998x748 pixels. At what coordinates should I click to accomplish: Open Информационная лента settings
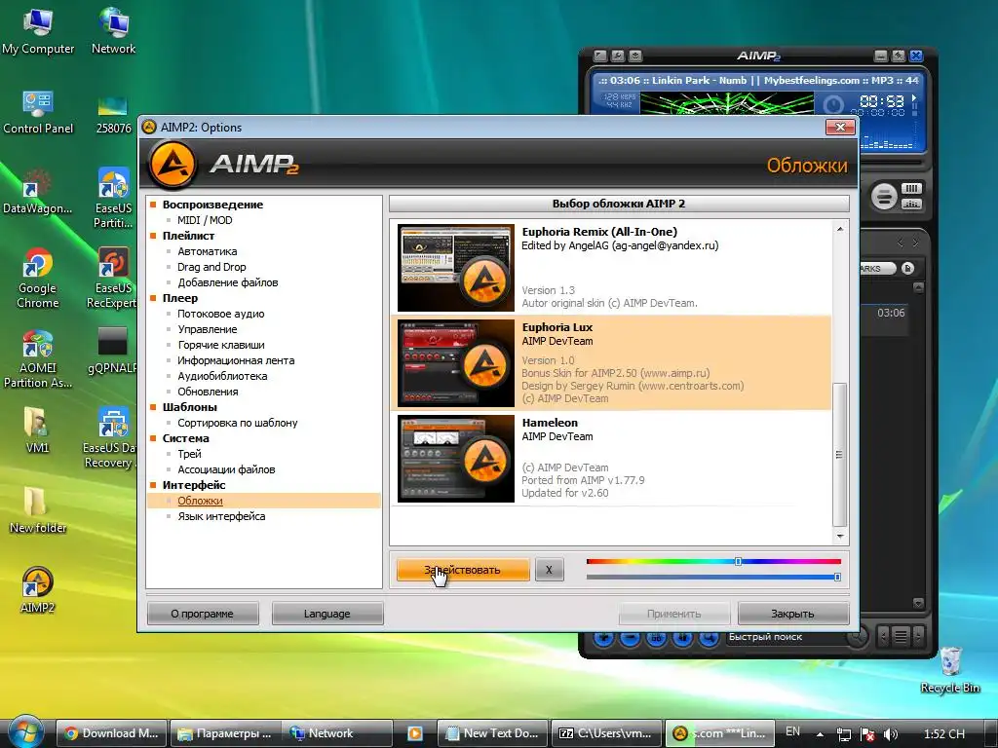(236, 360)
